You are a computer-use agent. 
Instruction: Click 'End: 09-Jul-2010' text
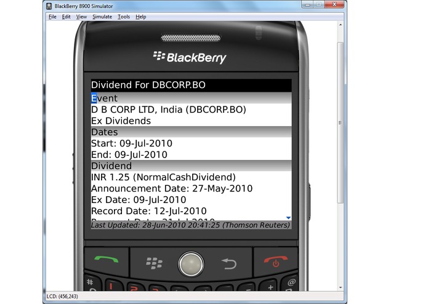[129, 154]
